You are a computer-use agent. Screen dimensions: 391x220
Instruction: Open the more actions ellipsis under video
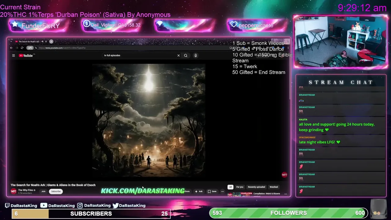click(x=222, y=192)
